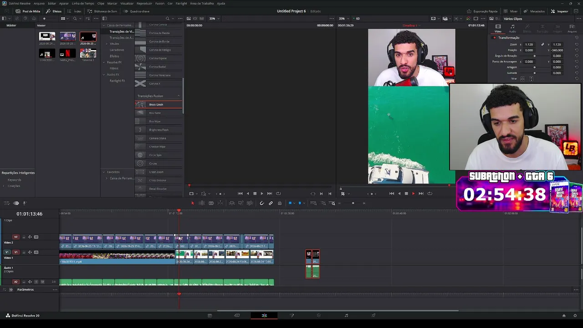Image resolution: width=583 pixels, height=328 pixels.
Task: Open timeline viewer 35% zoom dropdown
Action: coord(343,19)
